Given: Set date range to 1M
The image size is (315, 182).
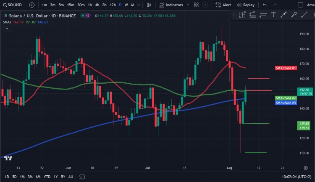Looking at the screenshot, I should (x=22, y=177).
